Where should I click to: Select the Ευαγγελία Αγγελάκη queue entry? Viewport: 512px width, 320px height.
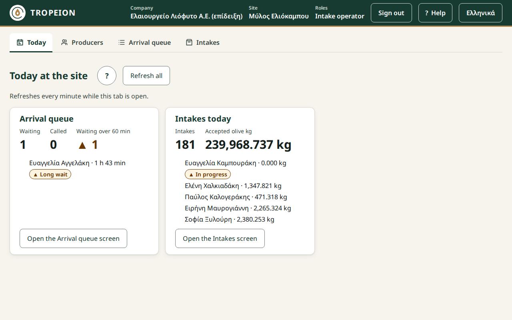point(77,163)
